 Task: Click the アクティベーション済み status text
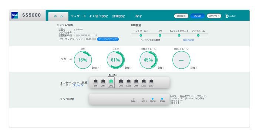point(192,99)
